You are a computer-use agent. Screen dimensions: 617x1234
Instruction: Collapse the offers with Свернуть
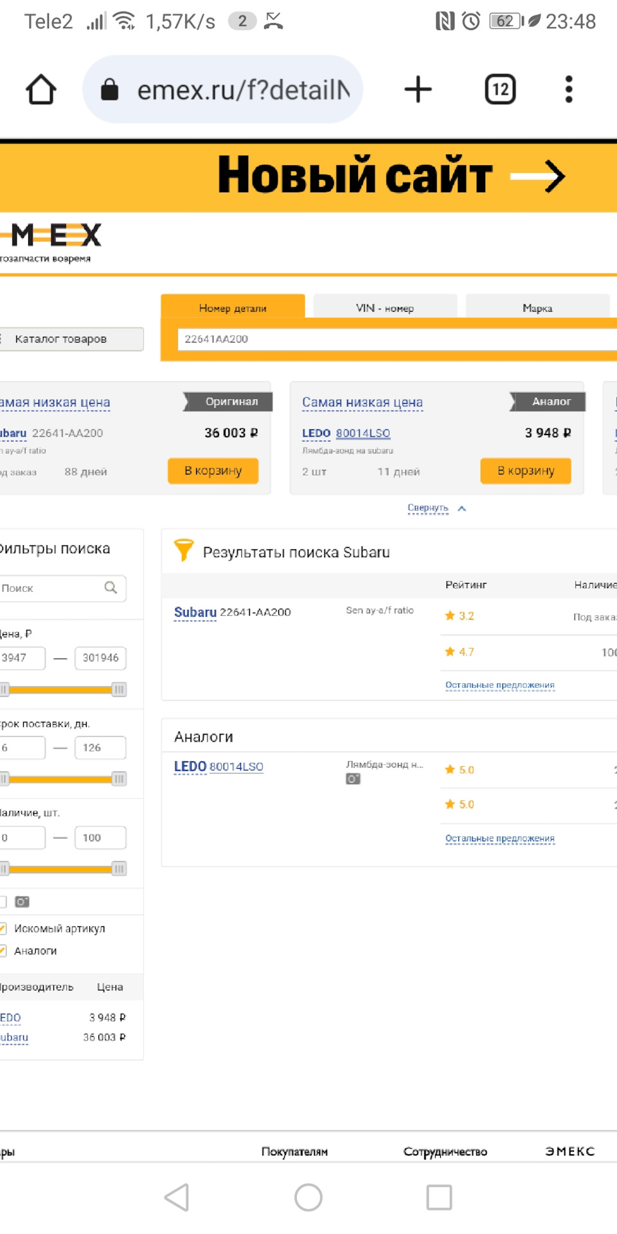[x=428, y=508]
